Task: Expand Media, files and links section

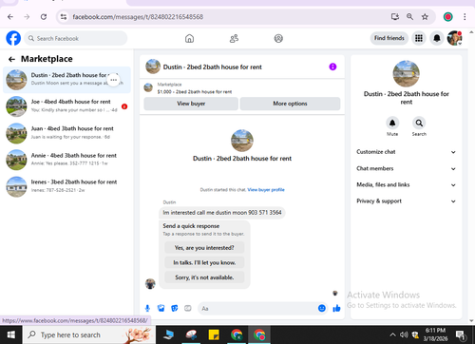Action: click(x=407, y=184)
